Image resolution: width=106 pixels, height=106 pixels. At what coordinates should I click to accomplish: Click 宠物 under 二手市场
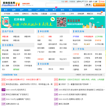85,69
